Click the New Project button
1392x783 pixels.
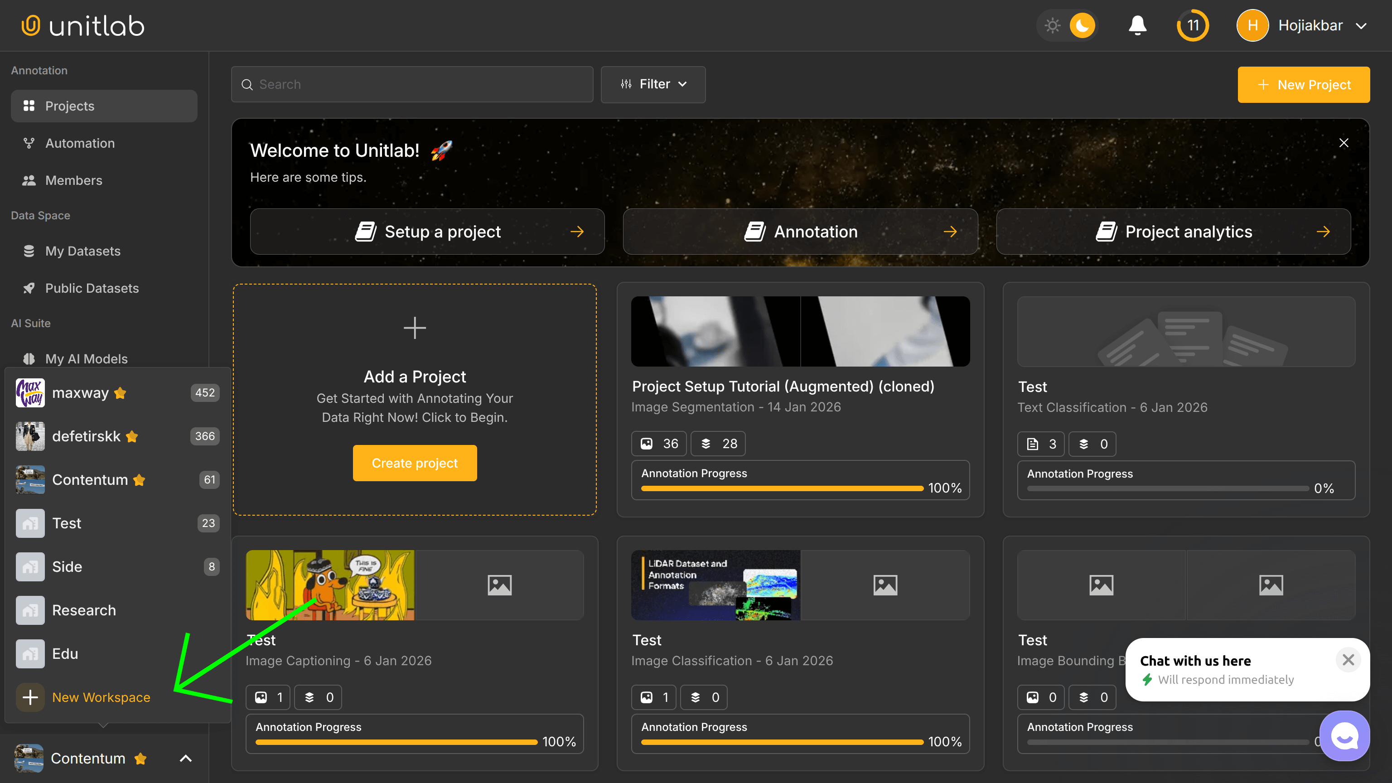tap(1304, 84)
